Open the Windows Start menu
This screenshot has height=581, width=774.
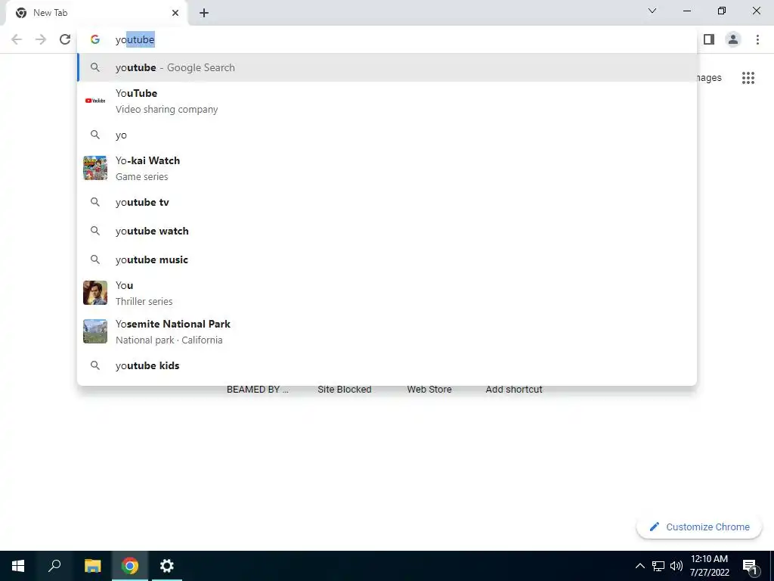point(18,566)
